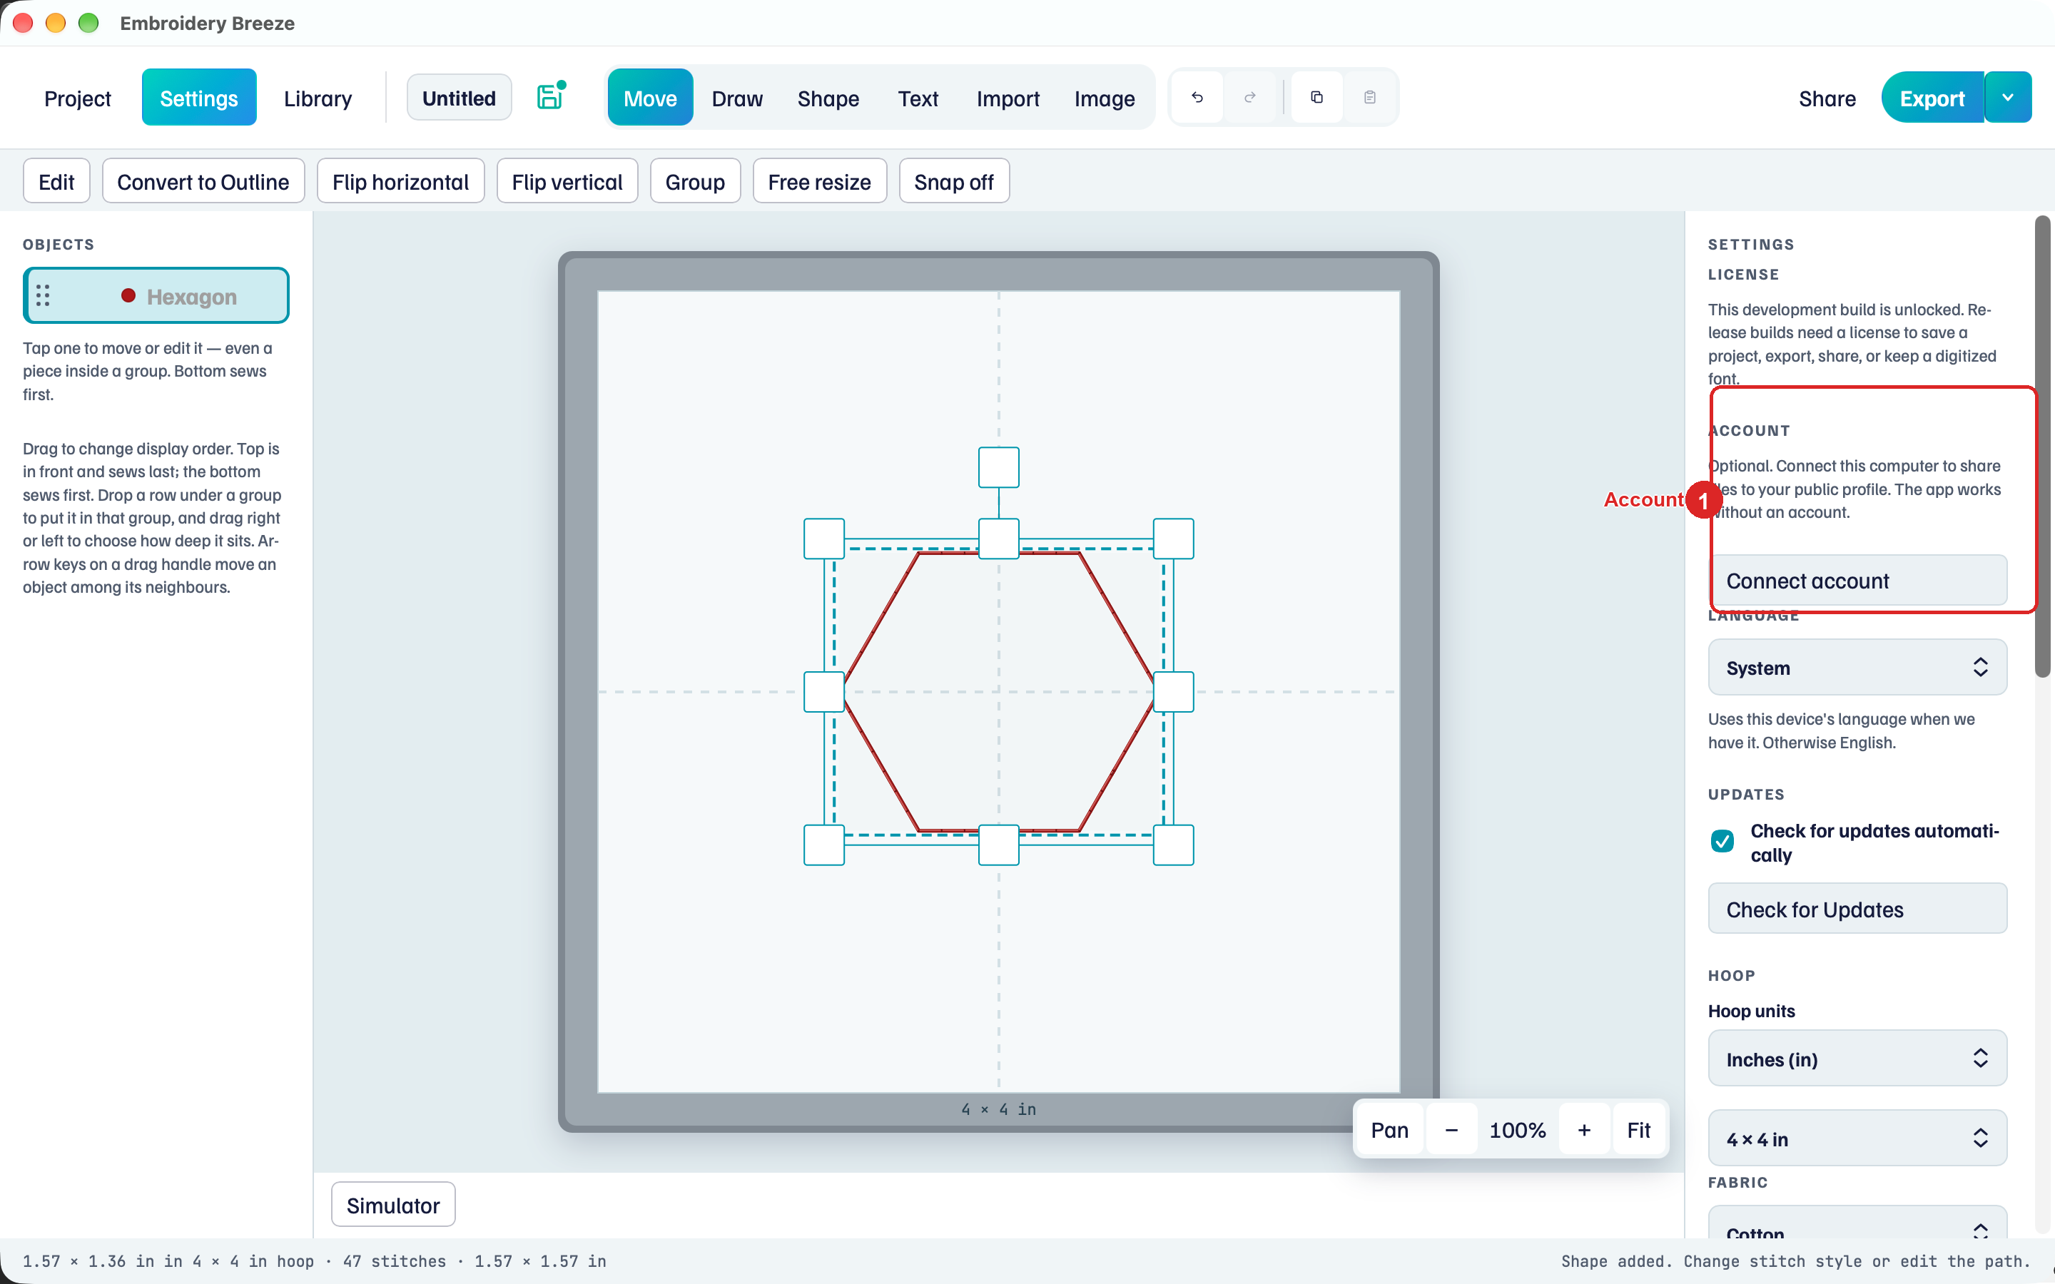The image size is (2055, 1284).
Task: Click the Untitled project name field
Action: click(459, 98)
